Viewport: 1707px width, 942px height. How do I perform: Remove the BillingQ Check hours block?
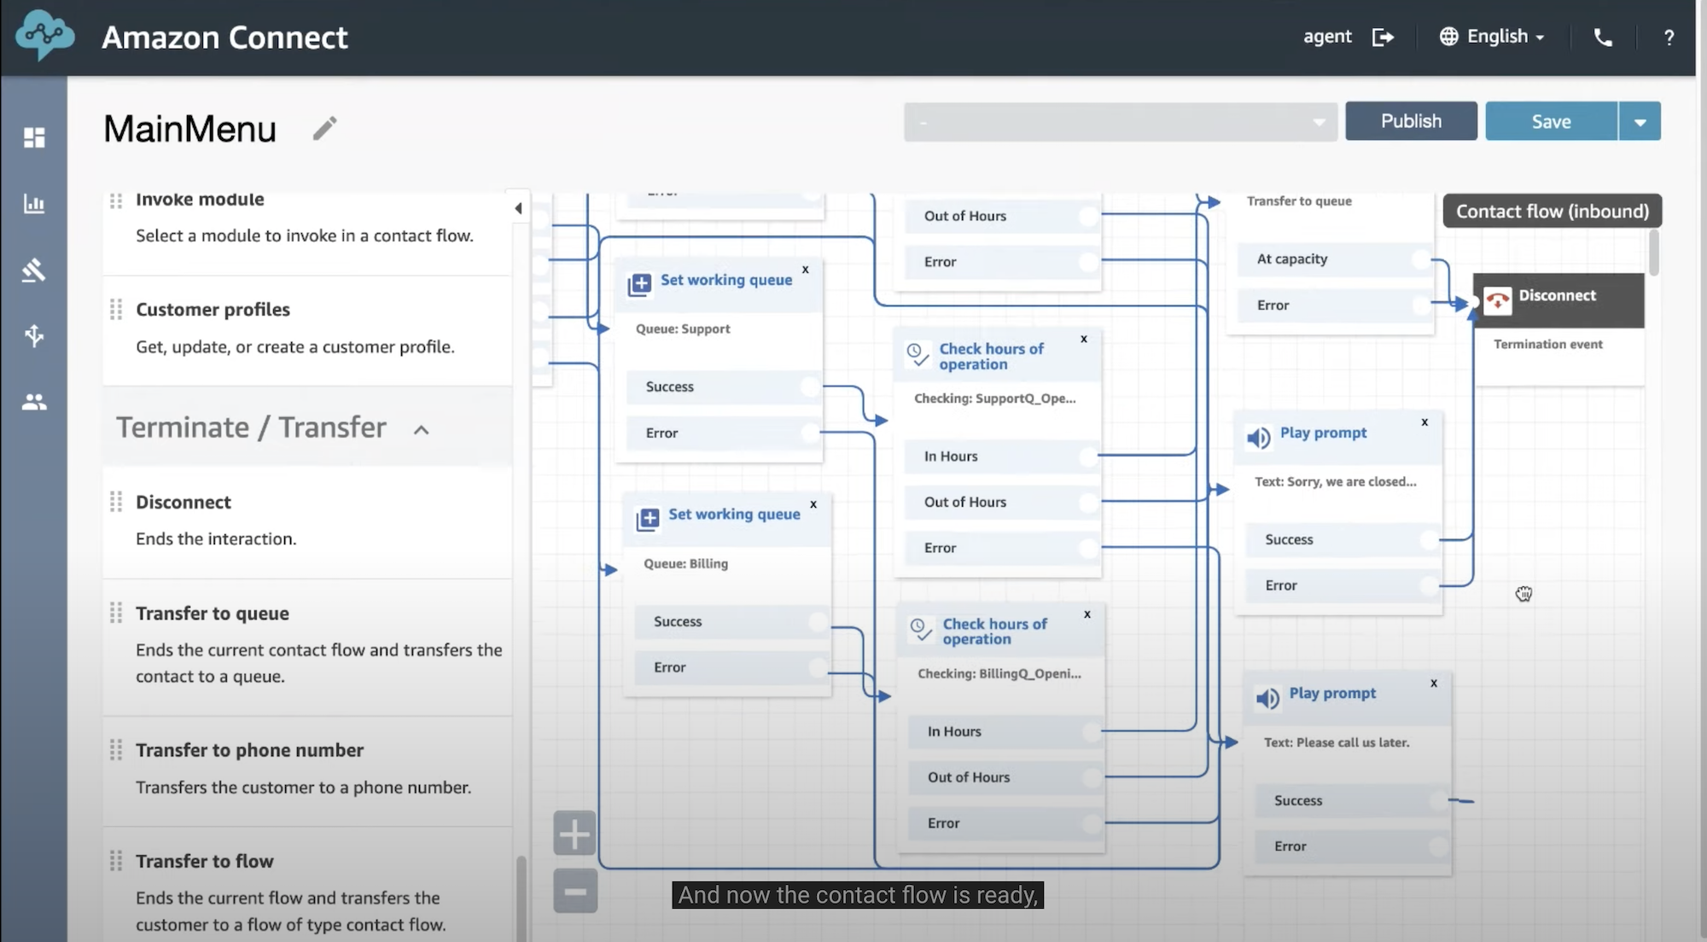click(1087, 614)
